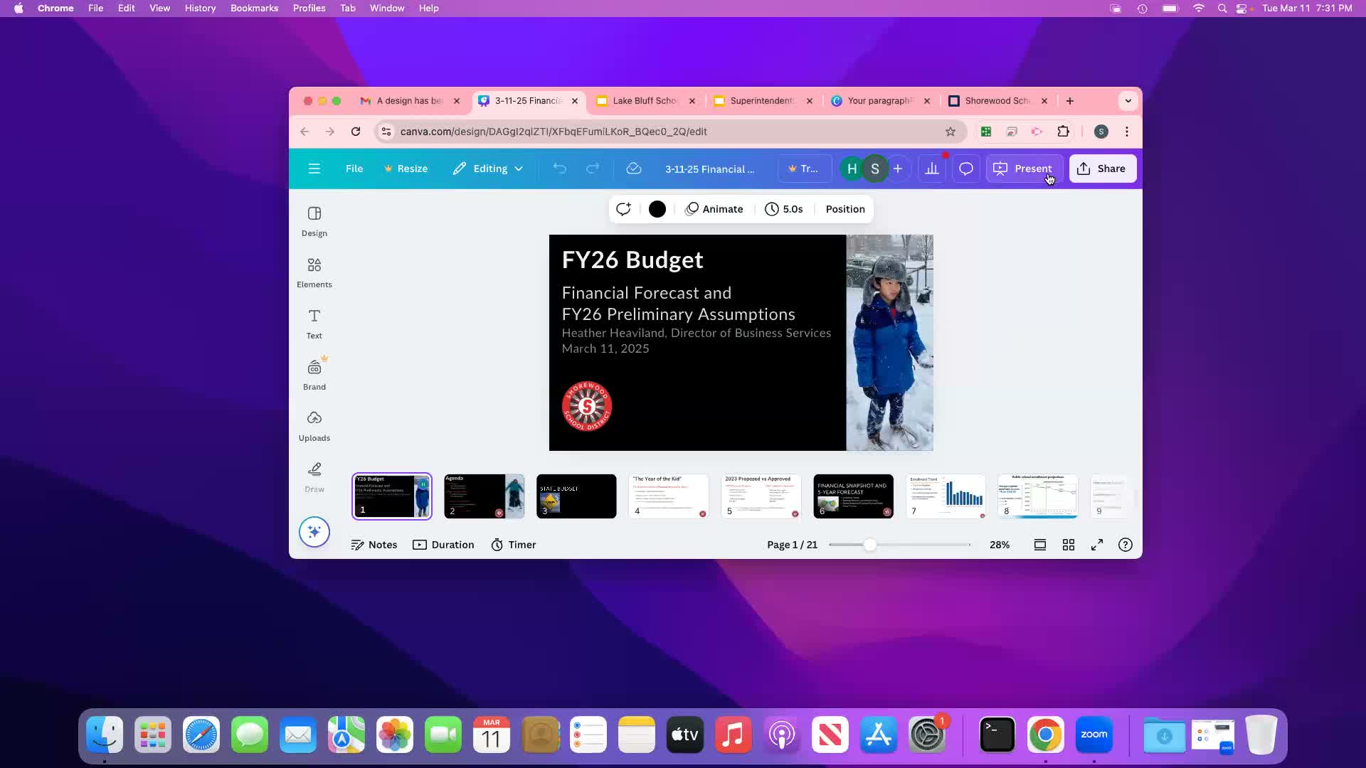The image size is (1366, 768).
Task: Toggle the Notes panel
Action: (374, 545)
